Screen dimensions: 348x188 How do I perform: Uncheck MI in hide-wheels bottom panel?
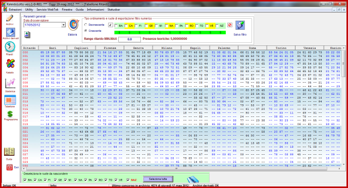pyautogui.click(x=66, y=180)
